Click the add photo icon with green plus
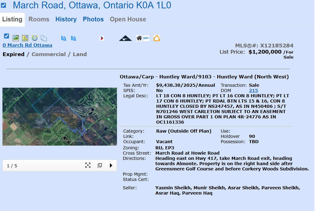315x211 pixels. point(16,38)
